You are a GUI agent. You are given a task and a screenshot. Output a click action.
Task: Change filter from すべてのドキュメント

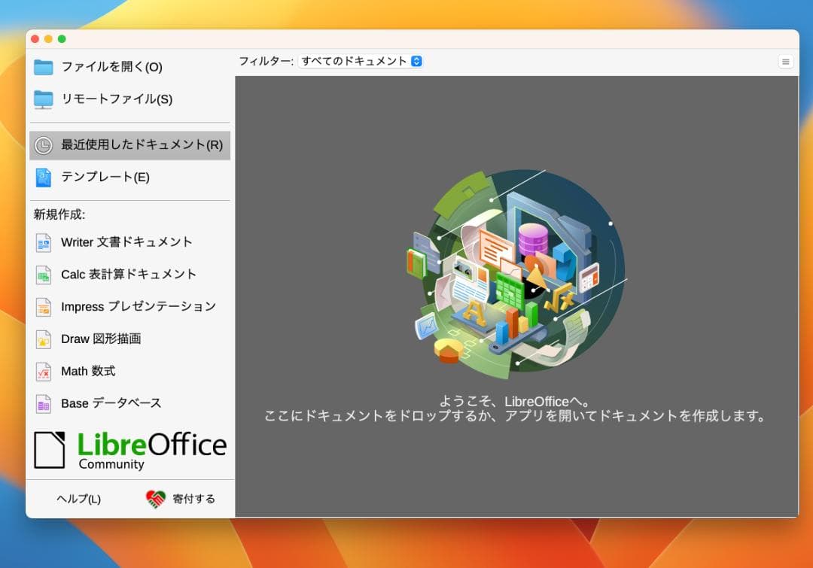(x=361, y=61)
